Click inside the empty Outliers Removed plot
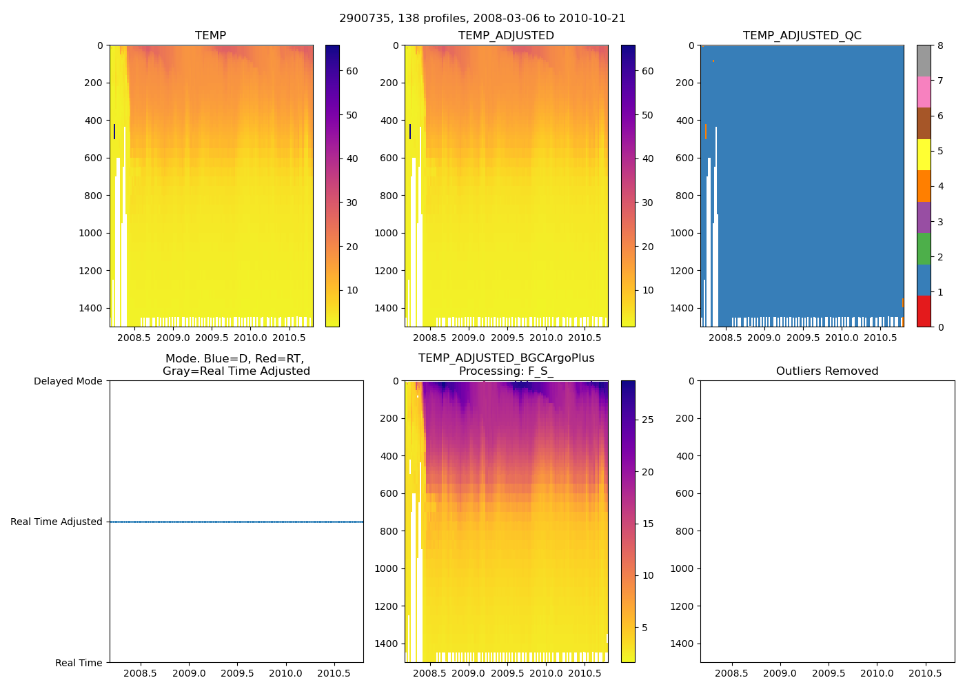965x689 pixels. pyautogui.click(x=827, y=521)
